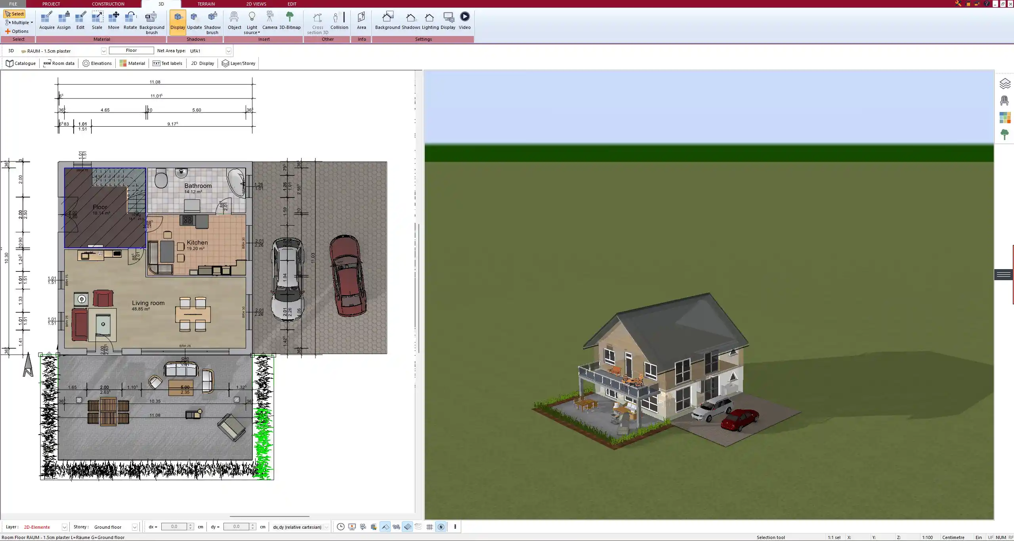Open selection Options

pos(17,31)
